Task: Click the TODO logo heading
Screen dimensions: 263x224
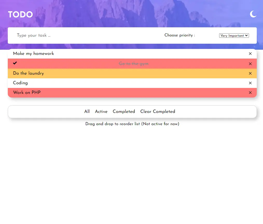Action: tap(20, 15)
